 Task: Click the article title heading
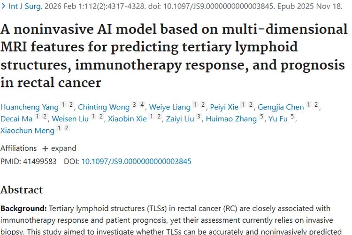pos(174,56)
